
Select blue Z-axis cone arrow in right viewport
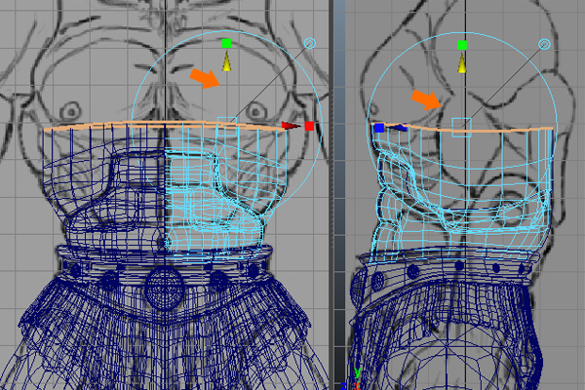(398, 128)
